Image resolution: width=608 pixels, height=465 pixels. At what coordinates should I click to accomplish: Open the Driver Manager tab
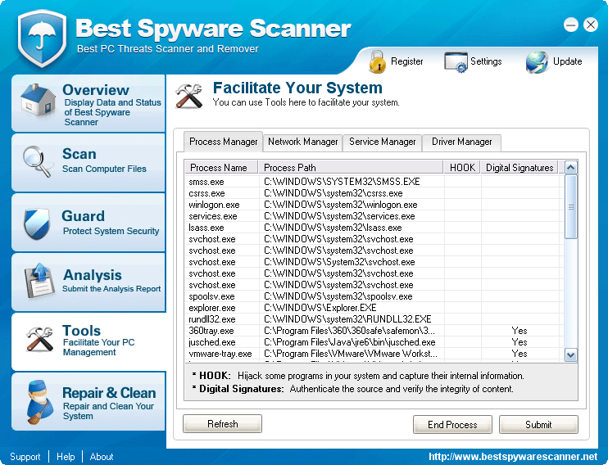(461, 142)
